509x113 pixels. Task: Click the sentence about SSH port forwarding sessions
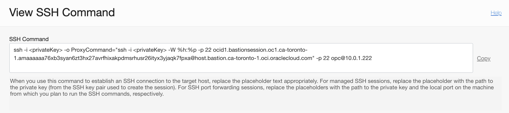(252, 91)
